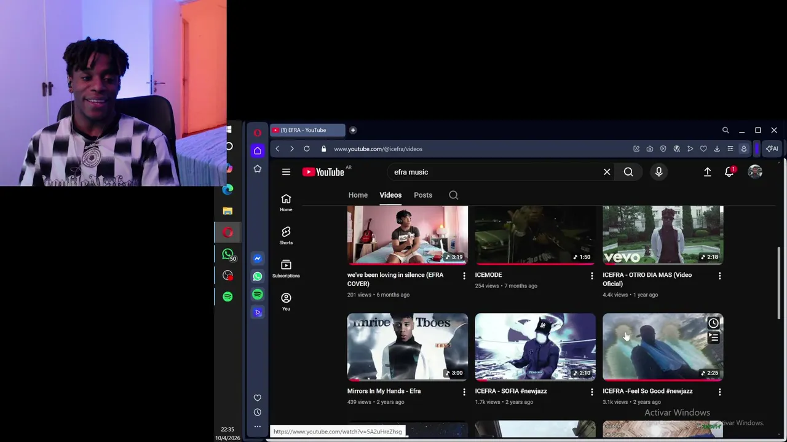Go back with the browser back arrow
This screenshot has width=787, height=442.
click(x=277, y=149)
